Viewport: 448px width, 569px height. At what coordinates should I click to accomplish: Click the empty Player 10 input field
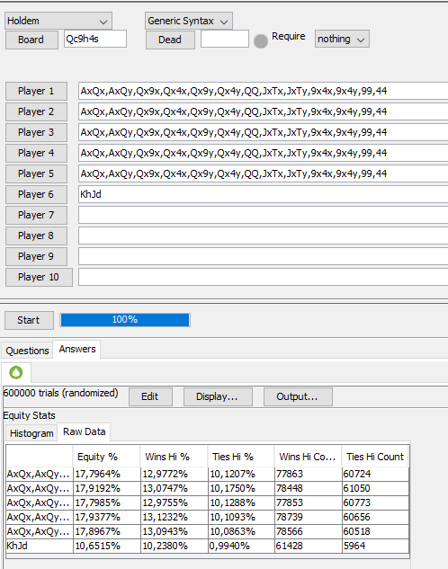pos(264,277)
